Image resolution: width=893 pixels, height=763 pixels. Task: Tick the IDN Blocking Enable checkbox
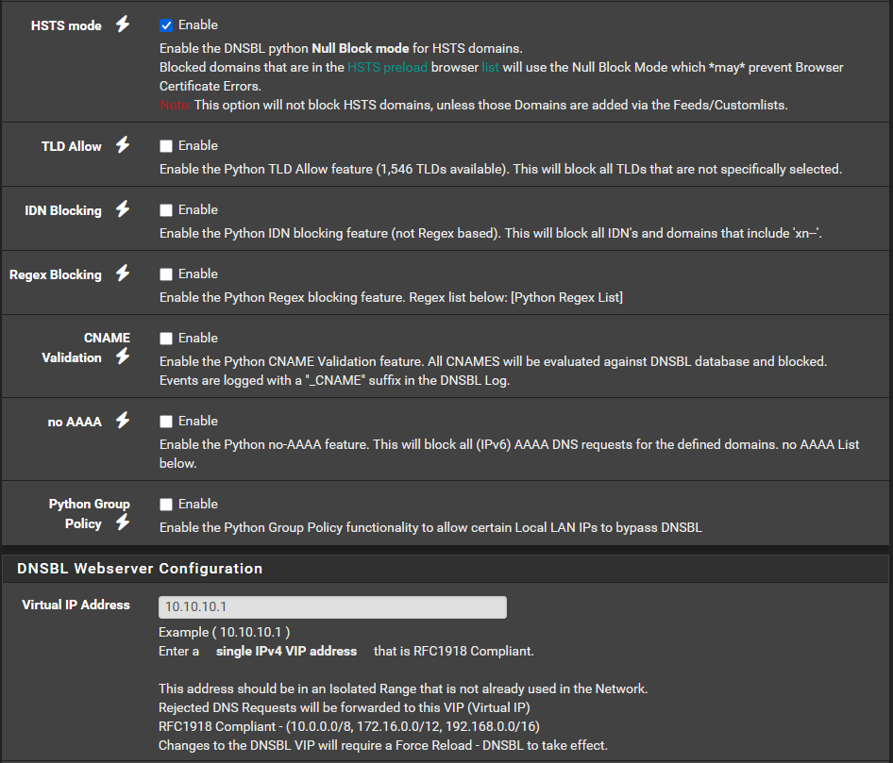click(166, 210)
